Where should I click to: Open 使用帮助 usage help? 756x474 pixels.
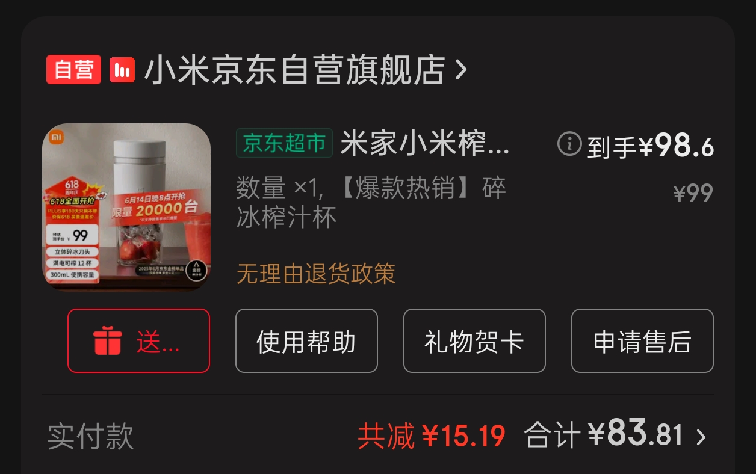[306, 341]
